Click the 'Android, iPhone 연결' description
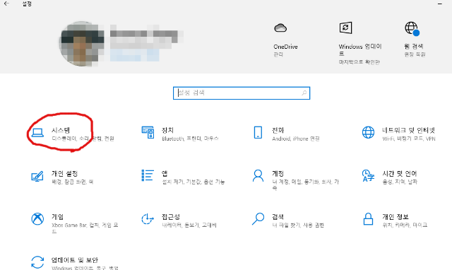Screen dimensions: 452x270 pyautogui.click(x=296, y=139)
